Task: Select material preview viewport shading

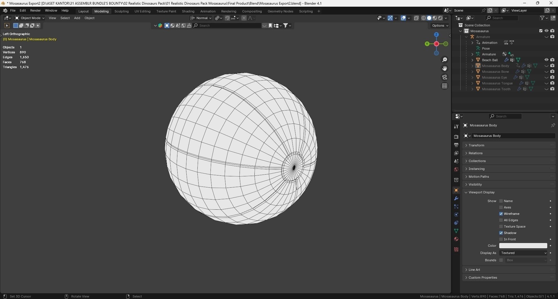Action: (x=435, y=18)
